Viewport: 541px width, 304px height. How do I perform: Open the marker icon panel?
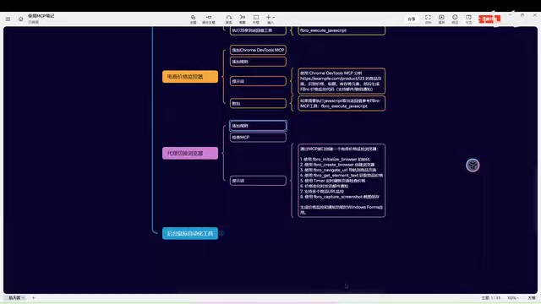455,19
